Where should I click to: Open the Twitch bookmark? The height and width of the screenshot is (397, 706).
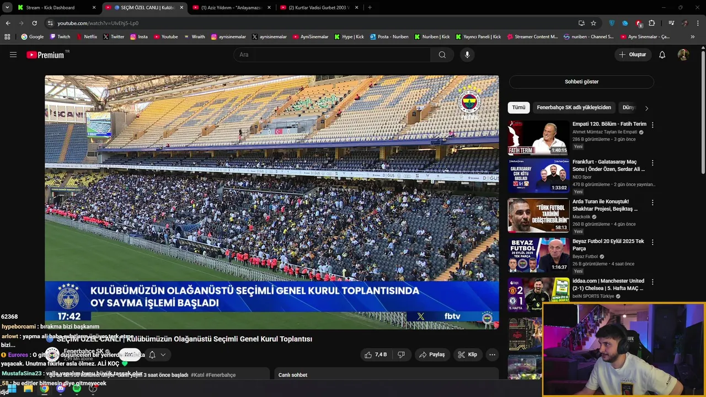click(60, 37)
